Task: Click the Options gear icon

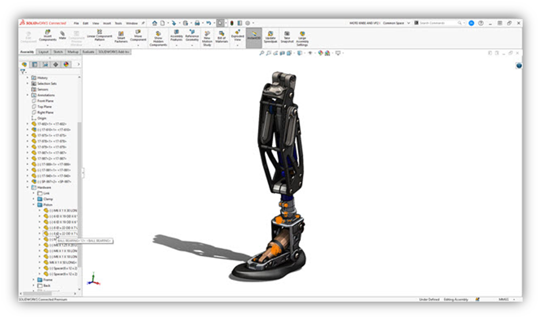Action: 248,23
